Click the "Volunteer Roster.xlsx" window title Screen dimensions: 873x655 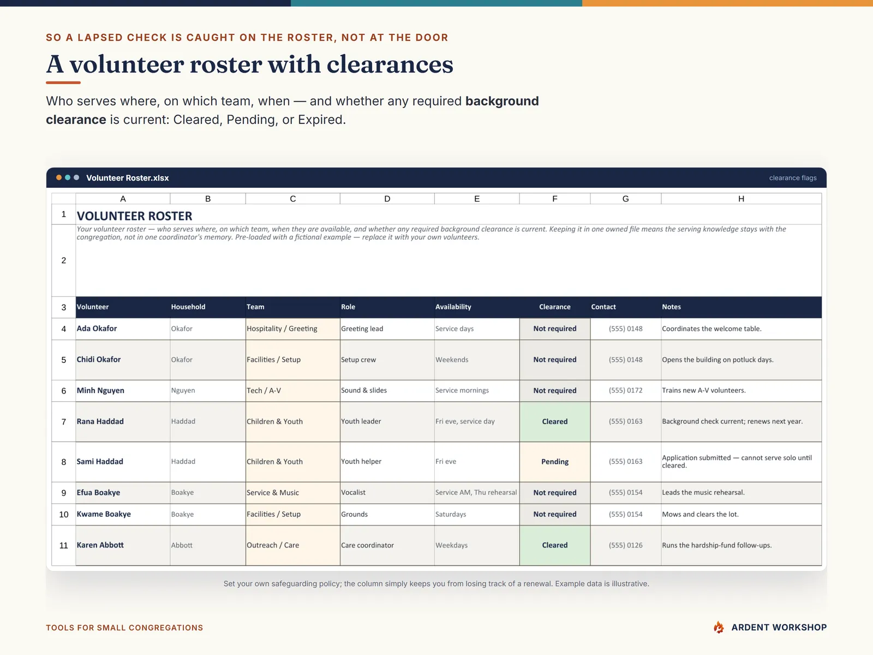click(x=128, y=178)
